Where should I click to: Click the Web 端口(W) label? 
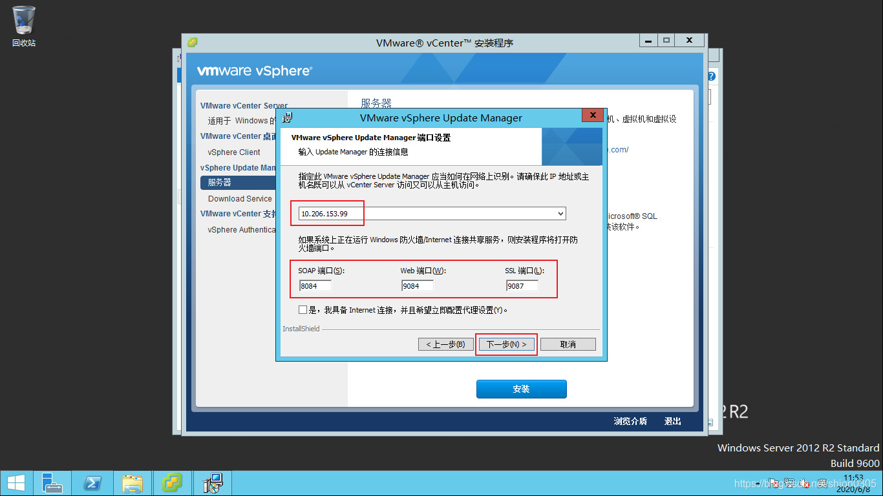[423, 271]
